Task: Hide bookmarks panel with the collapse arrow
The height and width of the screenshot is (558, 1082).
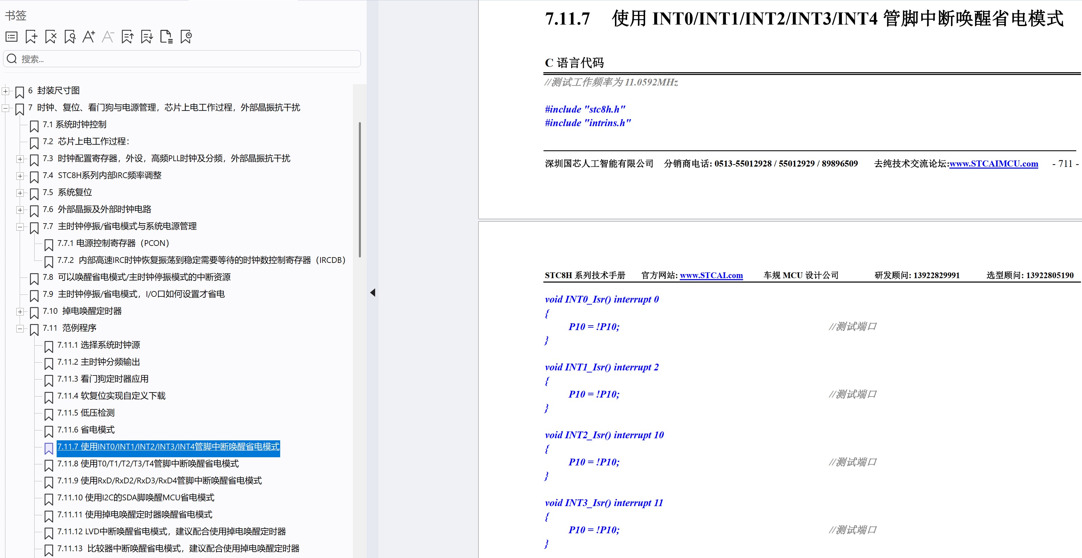Action: pos(372,292)
